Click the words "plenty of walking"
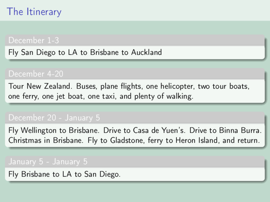The image size is (270, 202). [163, 96]
